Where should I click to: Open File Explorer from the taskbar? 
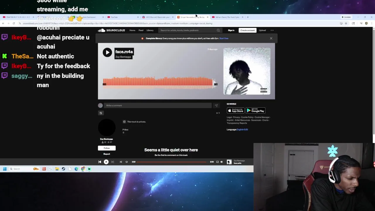tap(57, 169)
